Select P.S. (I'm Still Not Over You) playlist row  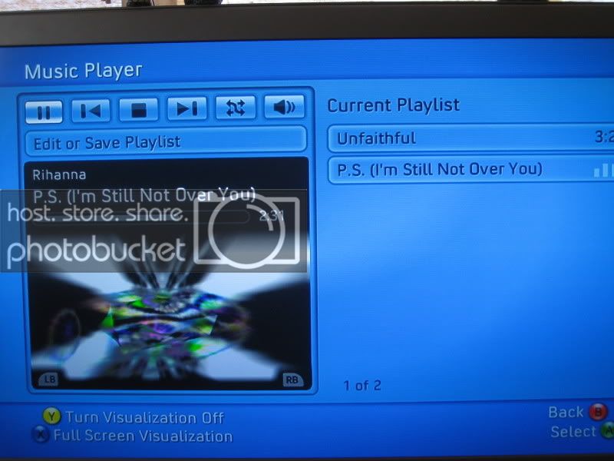[x=470, y=169]
